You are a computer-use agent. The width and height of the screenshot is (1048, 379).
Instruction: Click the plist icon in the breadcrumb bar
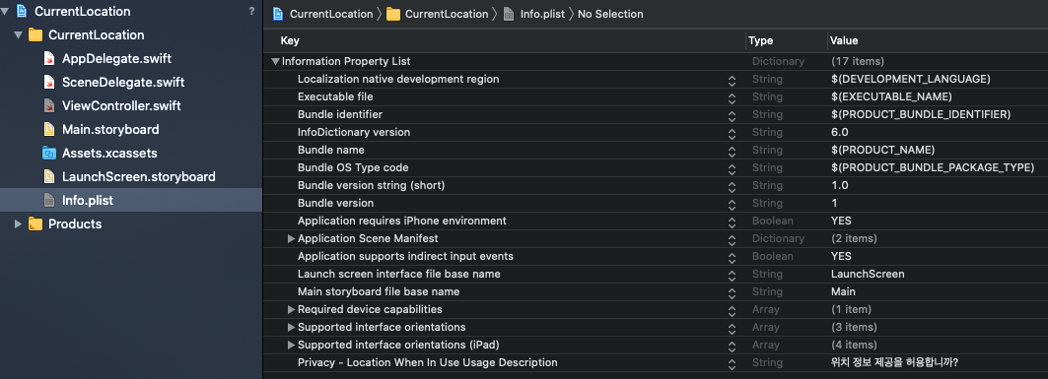tap(509, 14)
